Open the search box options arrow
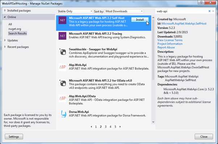 [x=213, y=11]
